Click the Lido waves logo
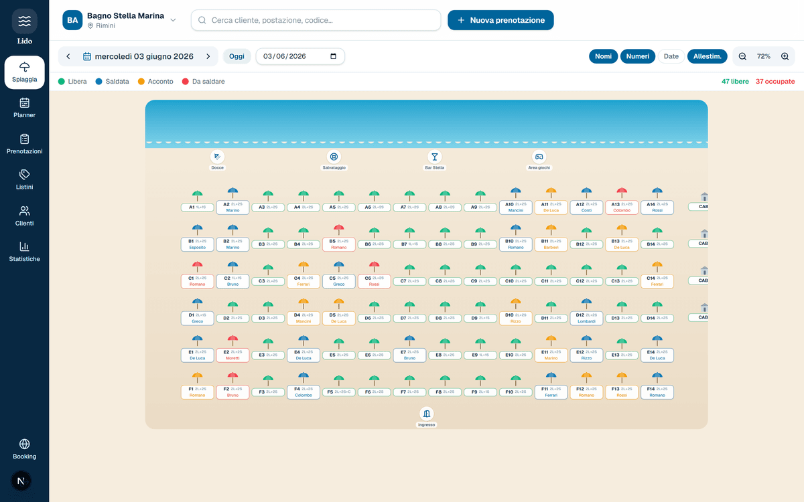The width and height of the screenshot is (804, 502). click(x=25, y=21)
